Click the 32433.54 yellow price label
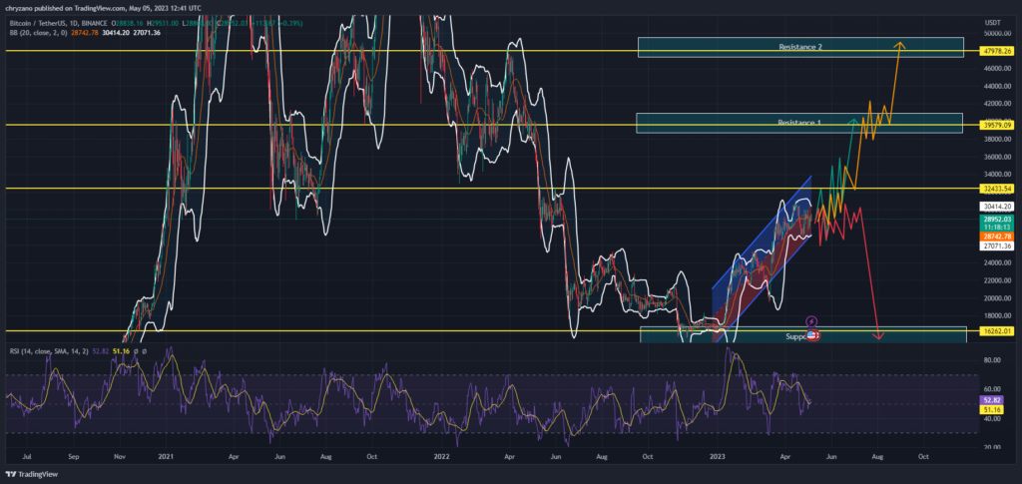Screen dimensions: 1022x484 [x=998, y=189]
